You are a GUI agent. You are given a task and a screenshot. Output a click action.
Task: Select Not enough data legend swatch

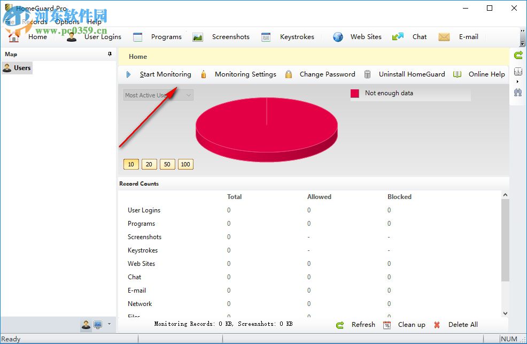coord(354,93)
